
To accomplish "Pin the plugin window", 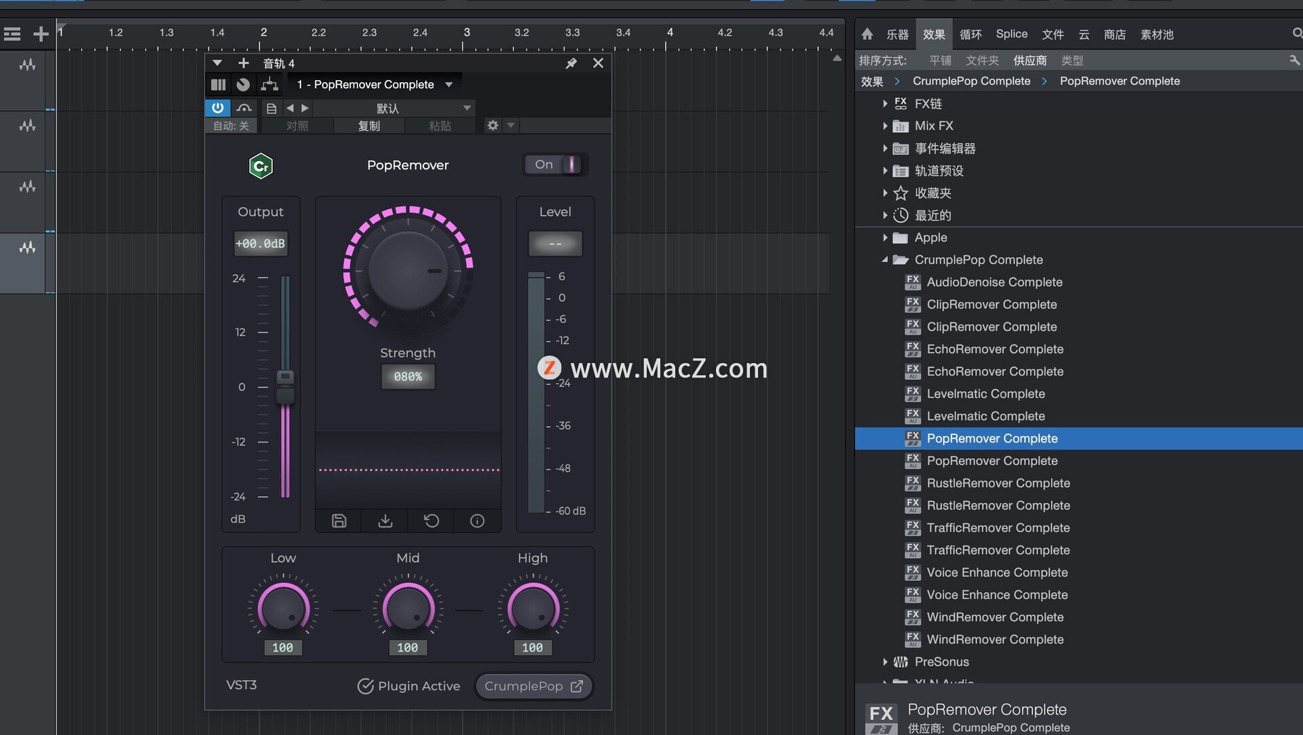I will coord(571,63).
